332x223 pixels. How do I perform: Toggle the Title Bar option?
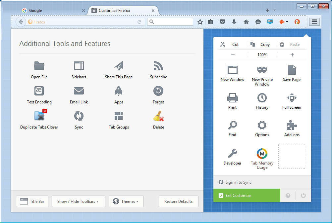(32, 201)
